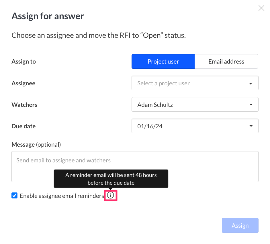This screenshot has width=270, height=244.
Task: Click the reminder tooltip above the info icon
Action: [x=111, y=178]
